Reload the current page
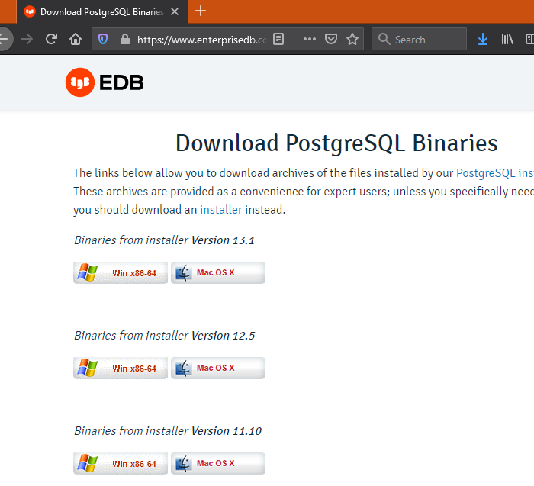This screenshot has height=486, width=534. [51, 39]
